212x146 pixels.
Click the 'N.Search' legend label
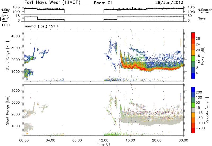tap(205, 10)
